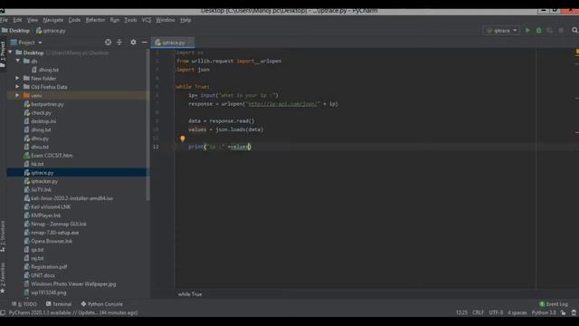Click the tool window icon in status bar corner
The height and width of the screenshot is (326, 579).
point(3,312)
